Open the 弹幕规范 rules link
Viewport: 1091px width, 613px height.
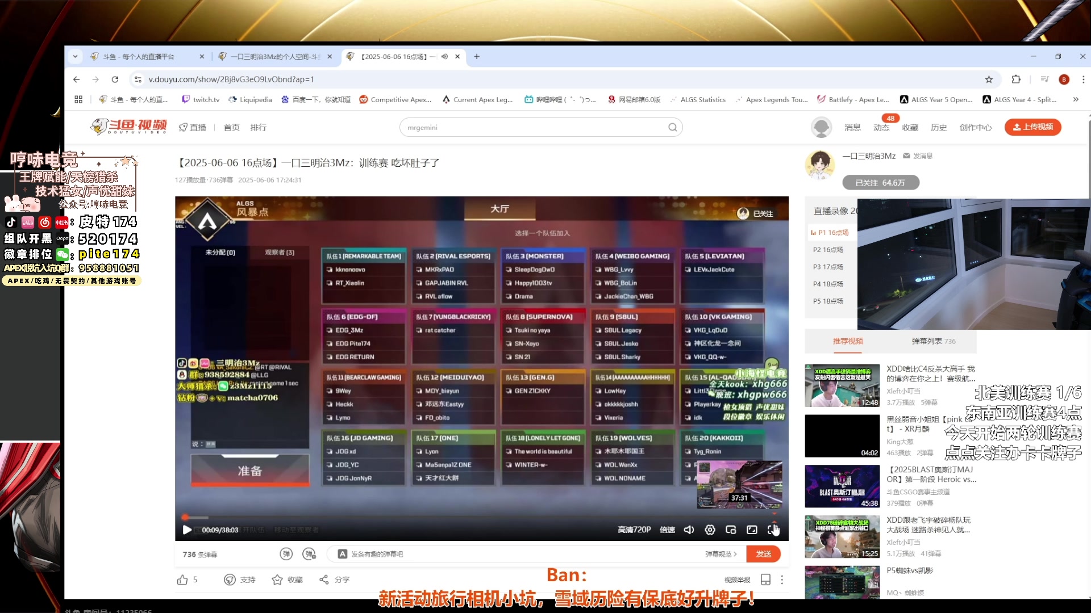coord(721,554)
